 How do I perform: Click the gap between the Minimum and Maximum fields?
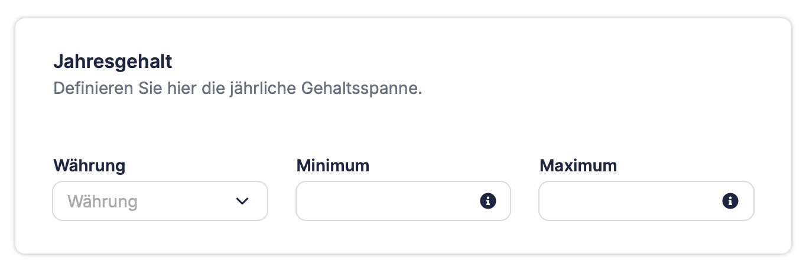525,201
